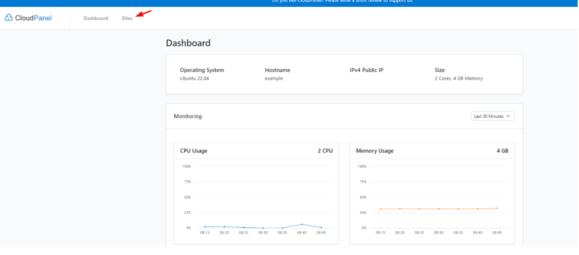Select the hostname value example
The height and width of the screenshot is (255, 579).
coord(274,78)
